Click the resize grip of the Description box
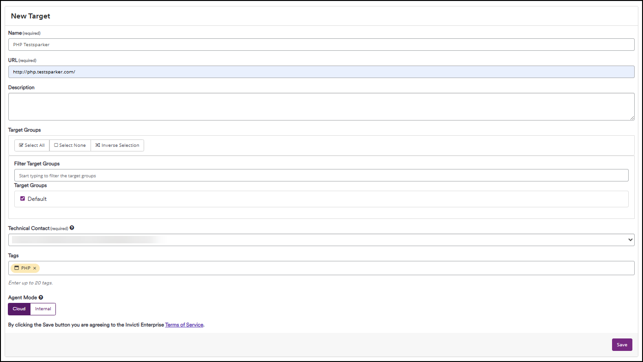Viewport: 643px width, 362px height. point(633,119)
